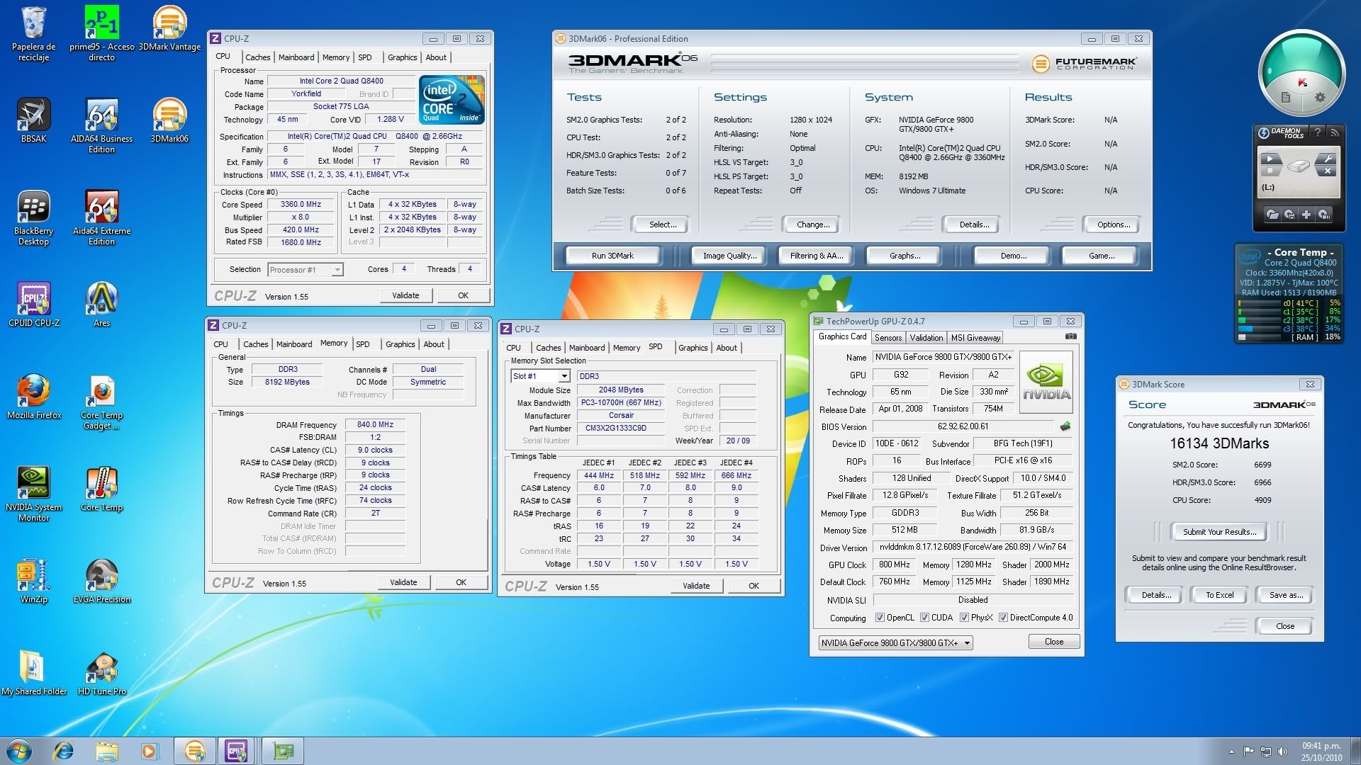The height and width of the screenshot is (765, 1361).
Task: Switch to Sensors tab in GPU-Z
Action: pyautogui.click(x=887, y=338)
